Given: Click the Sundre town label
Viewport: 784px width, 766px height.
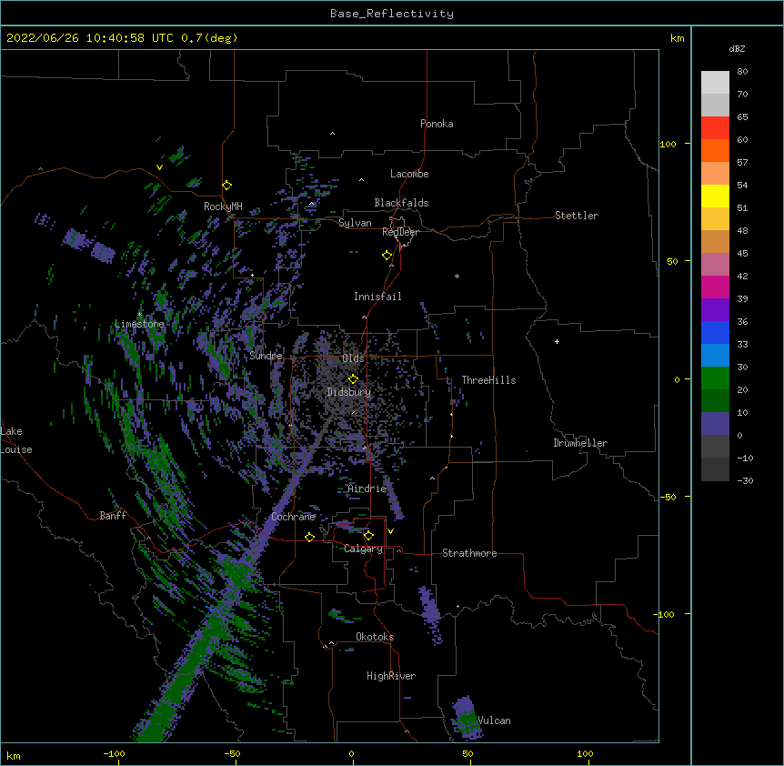Looking at the screenshot, I should pos(266,356).
